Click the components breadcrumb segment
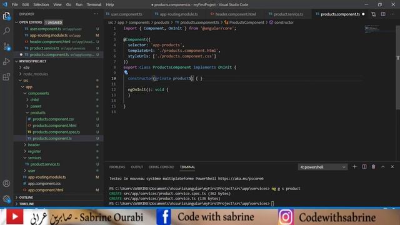The height and width of the screenshot is (225, 400). pos(139,22)
